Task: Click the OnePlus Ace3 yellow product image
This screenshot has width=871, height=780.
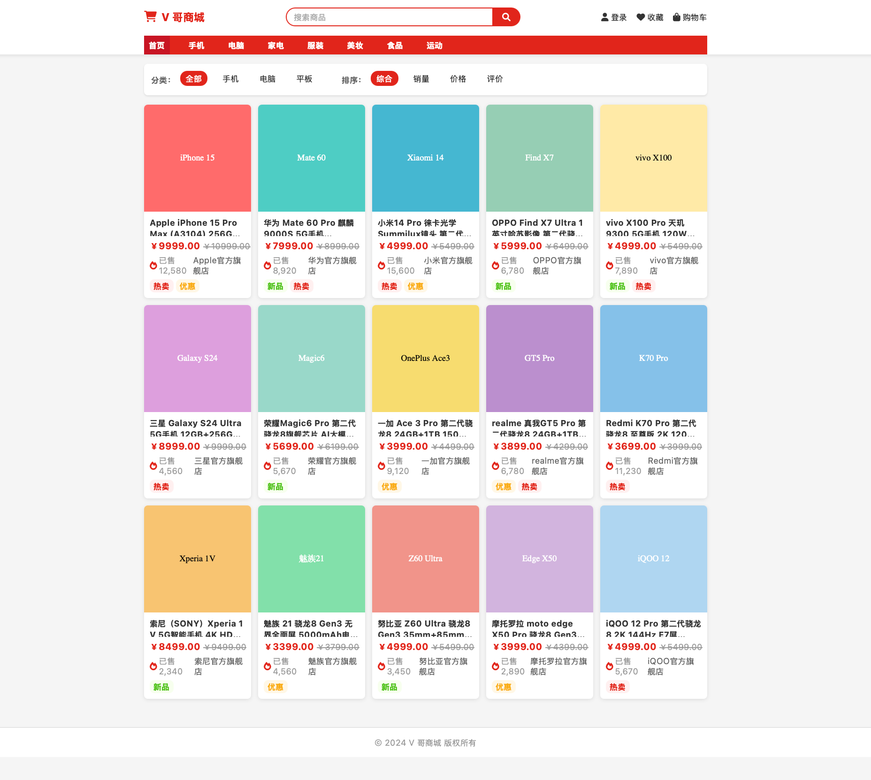Action: click(x=426, y=359)
